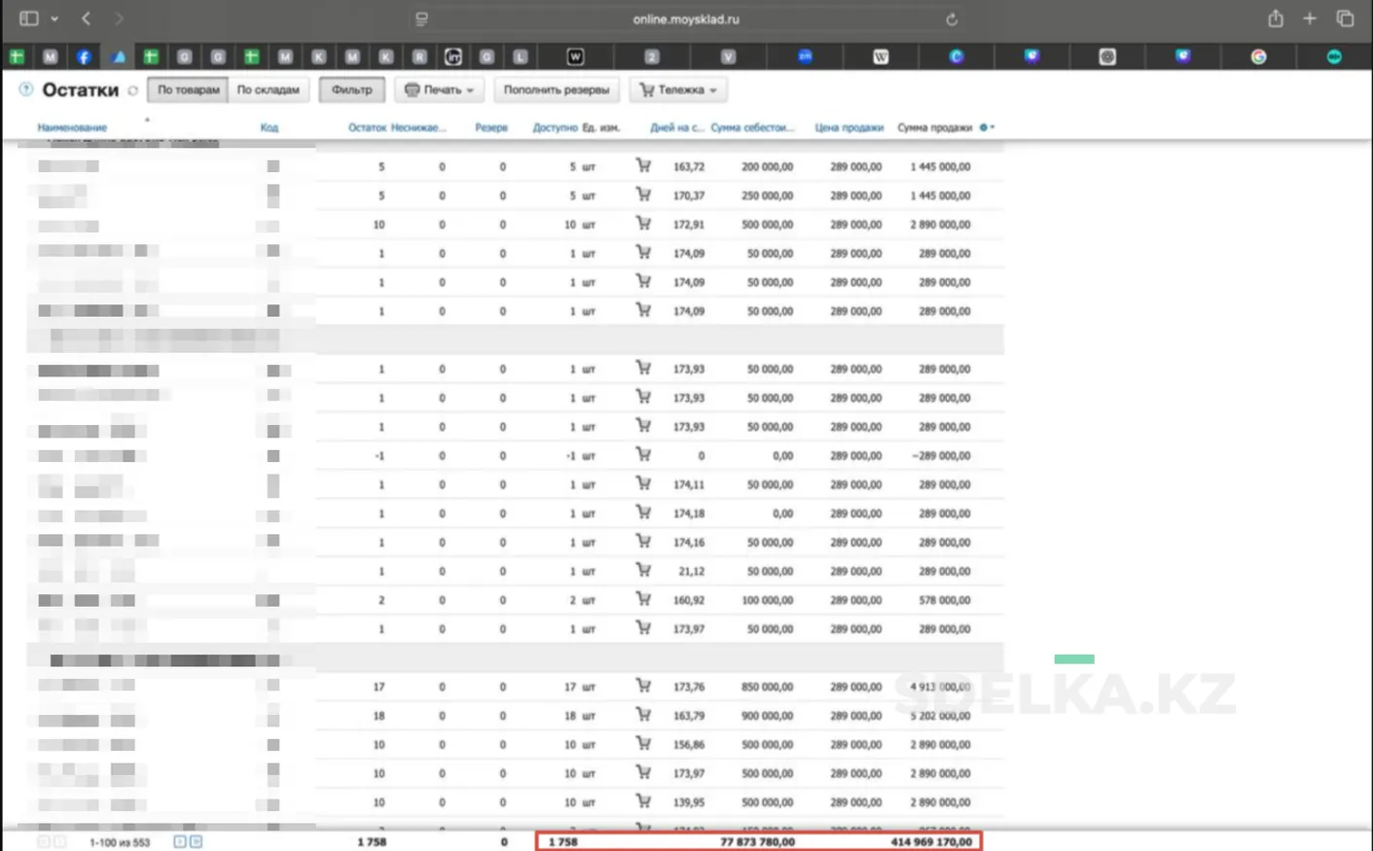The width and height of the screenshot is (1373, 851).
Task: Switch view to По товарам
Action: 188,89
